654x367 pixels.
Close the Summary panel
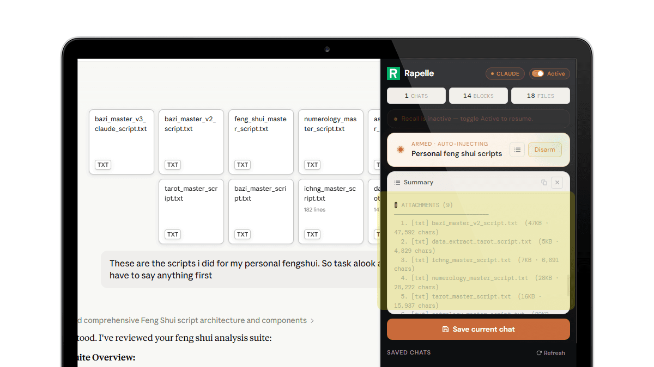(x=557, y=183)
